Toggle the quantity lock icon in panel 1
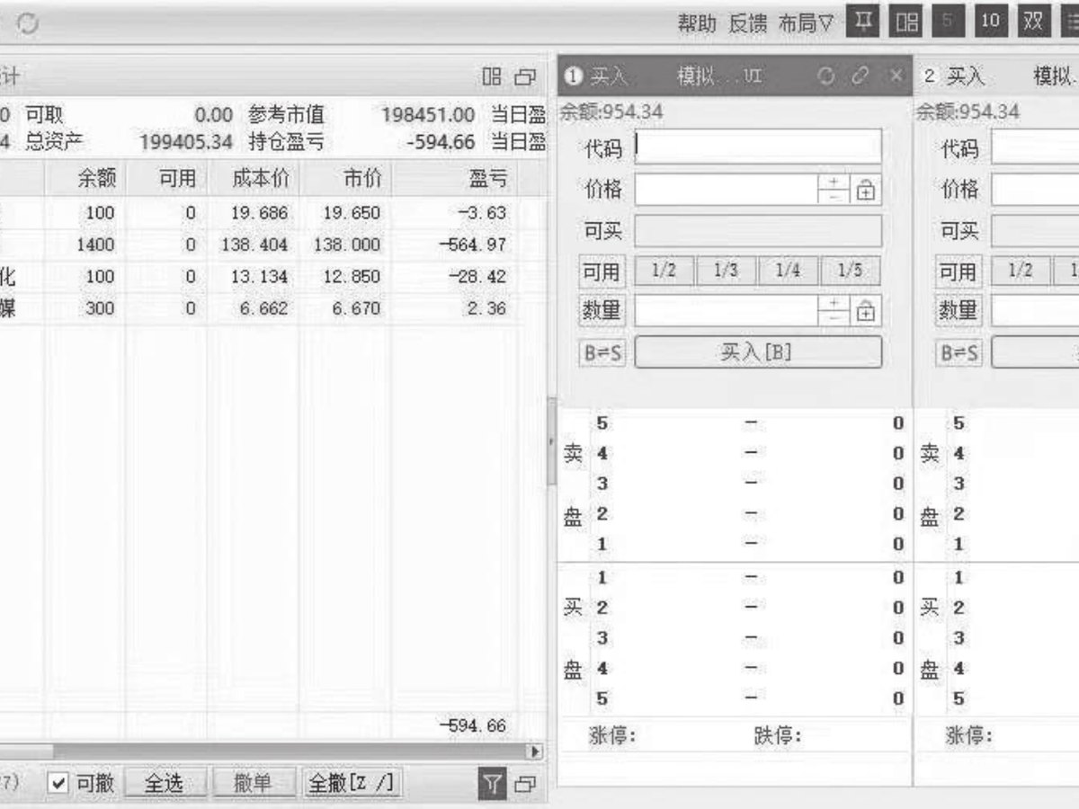The image size is (1079, 809). coord(866,311)
